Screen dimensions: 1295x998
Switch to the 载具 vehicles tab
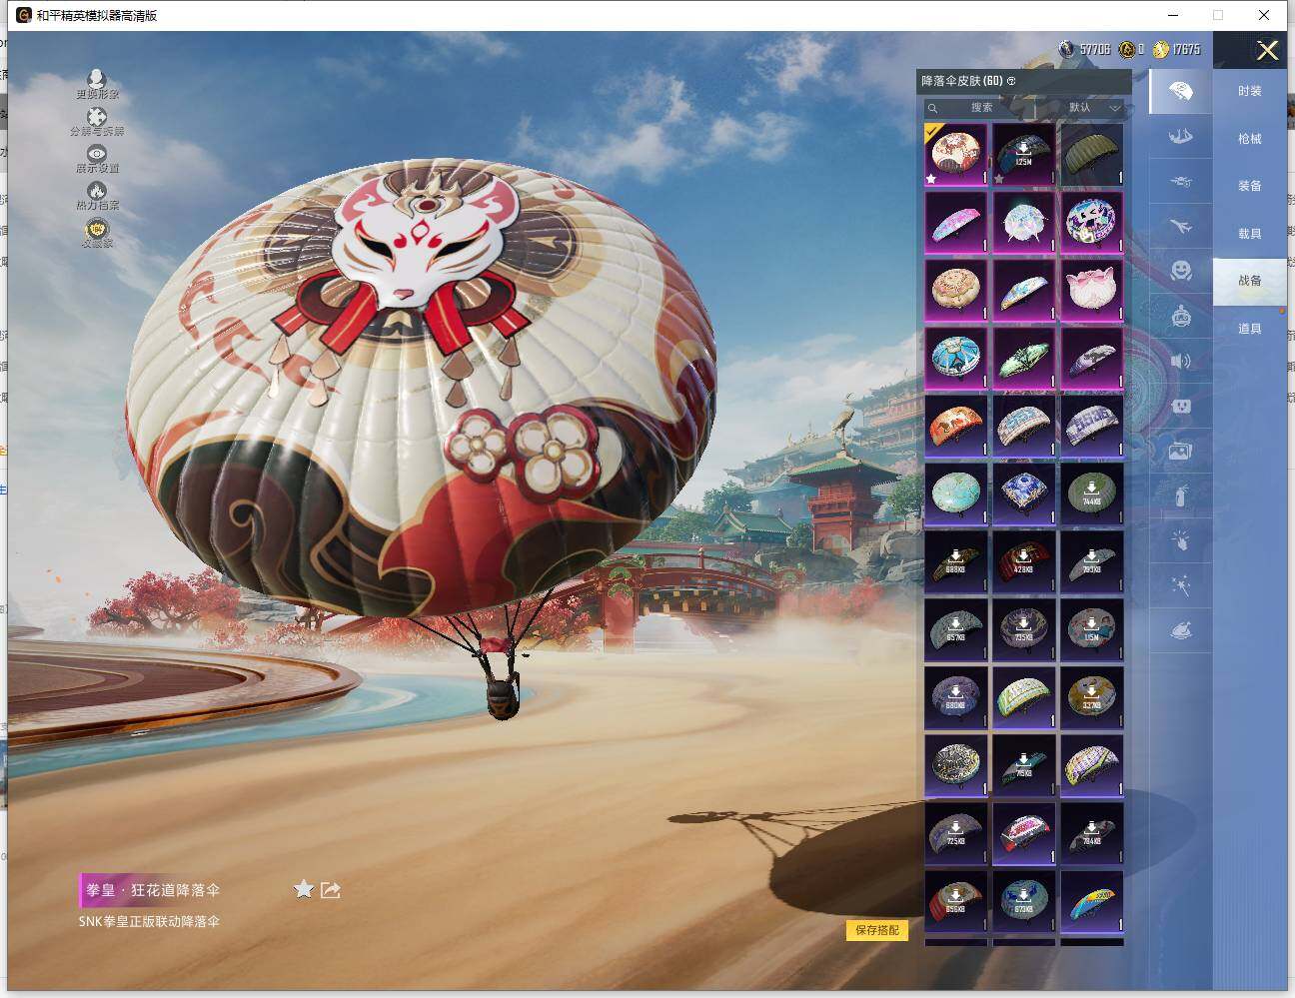tap(1249, 234)
